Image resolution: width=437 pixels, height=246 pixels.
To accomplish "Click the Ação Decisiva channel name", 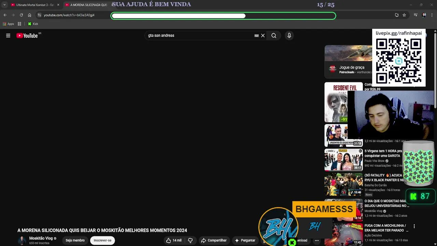I will point(373,235).
